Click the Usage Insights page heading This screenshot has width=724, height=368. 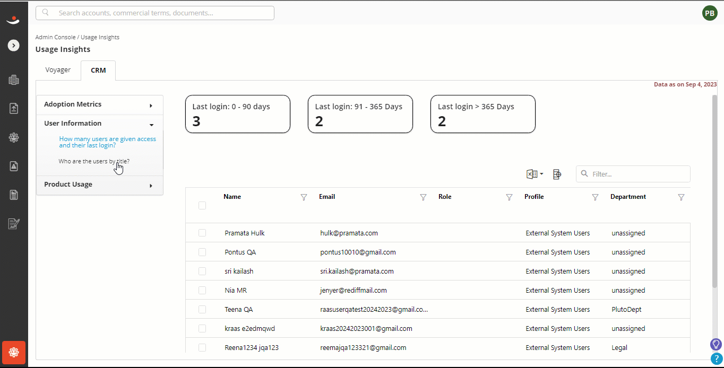click(63, 49)
